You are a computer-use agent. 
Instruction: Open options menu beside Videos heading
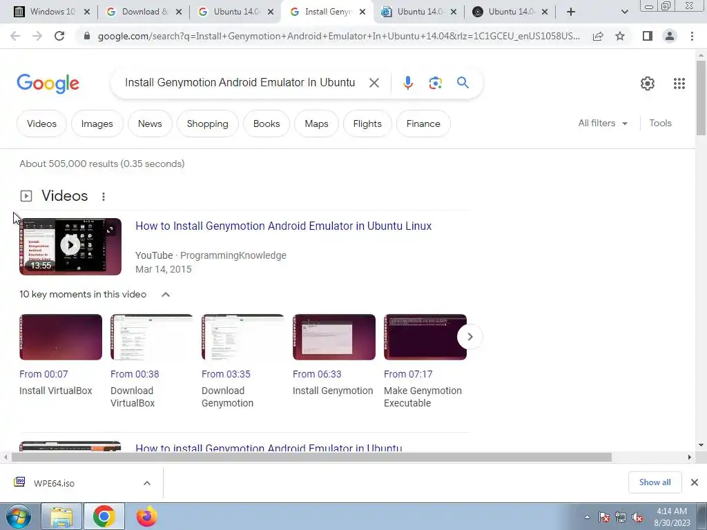click(x=104, y=197)
